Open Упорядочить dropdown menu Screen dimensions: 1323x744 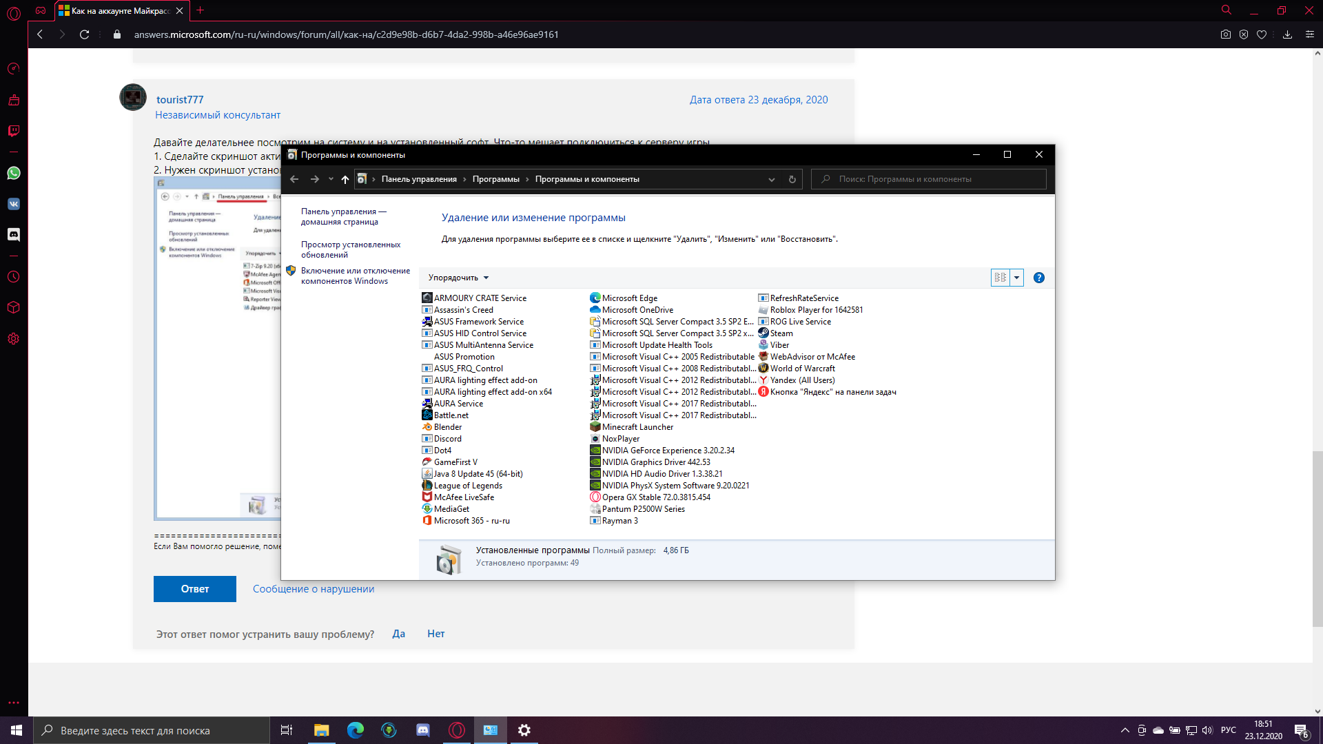[458, 278]
